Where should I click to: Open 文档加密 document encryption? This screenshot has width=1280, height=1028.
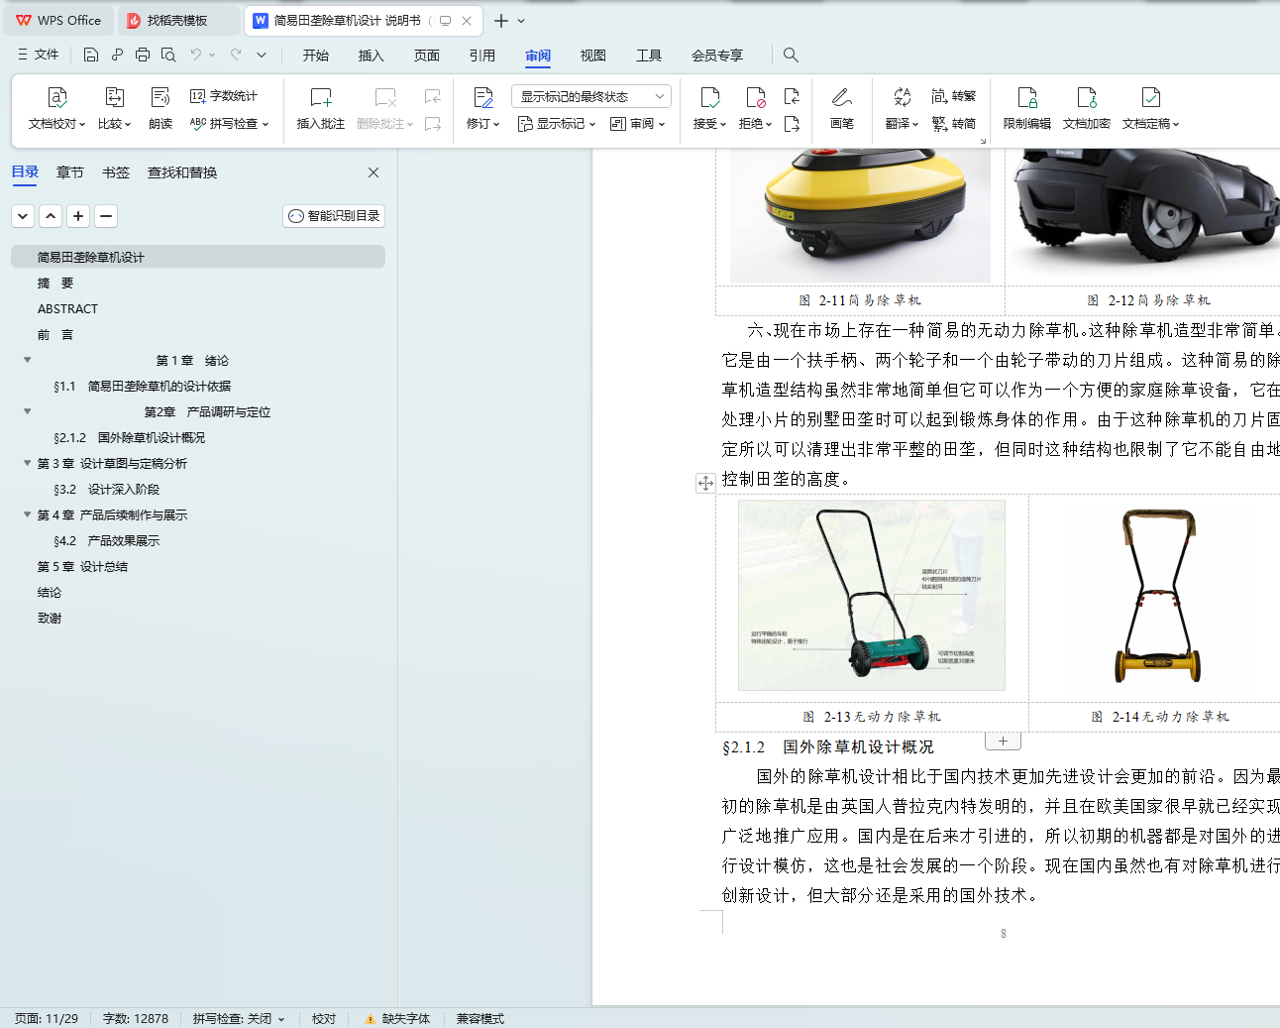coord(1087,108)
